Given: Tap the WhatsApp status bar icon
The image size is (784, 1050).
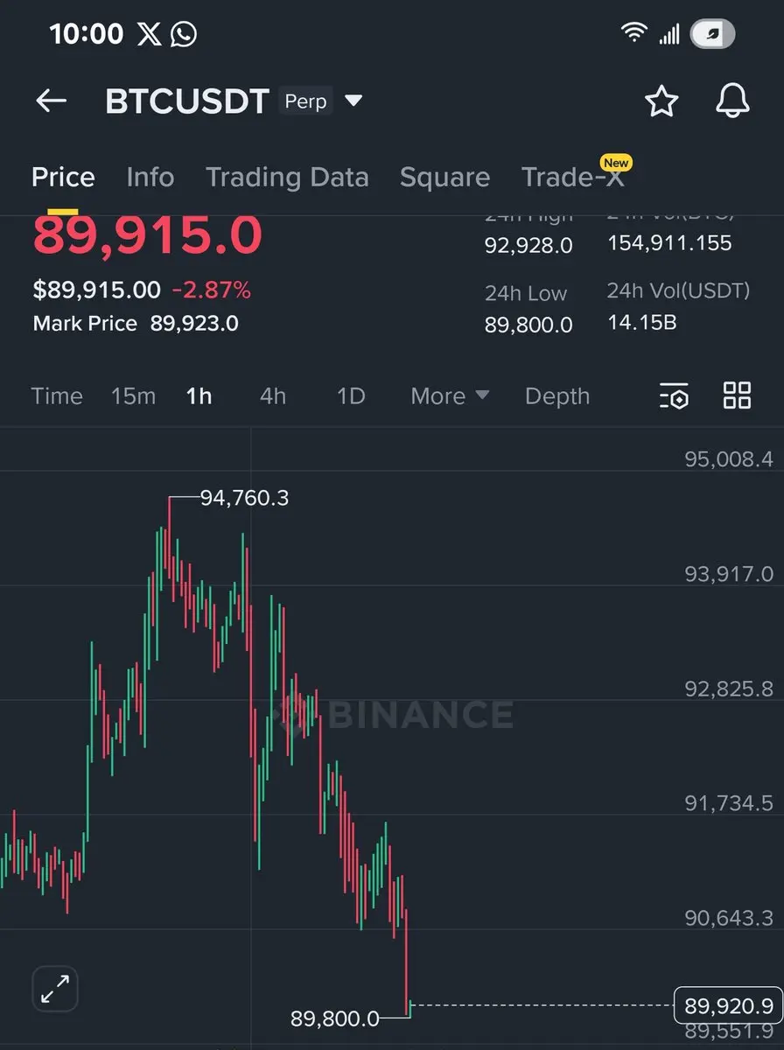Looking at the screenshot, I should pos(184,34).
